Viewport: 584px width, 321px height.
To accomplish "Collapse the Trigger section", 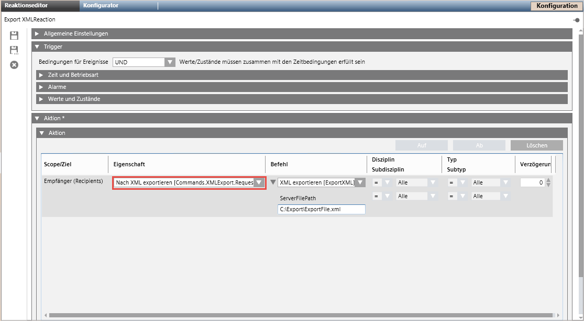I will 36,47.
